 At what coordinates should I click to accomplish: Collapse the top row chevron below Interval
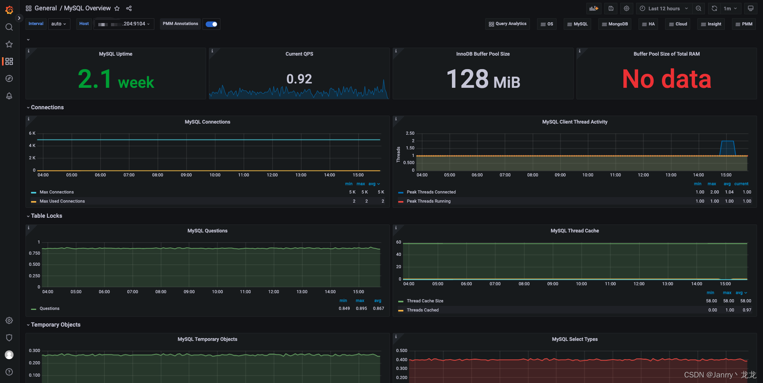(x=28, y=40)
